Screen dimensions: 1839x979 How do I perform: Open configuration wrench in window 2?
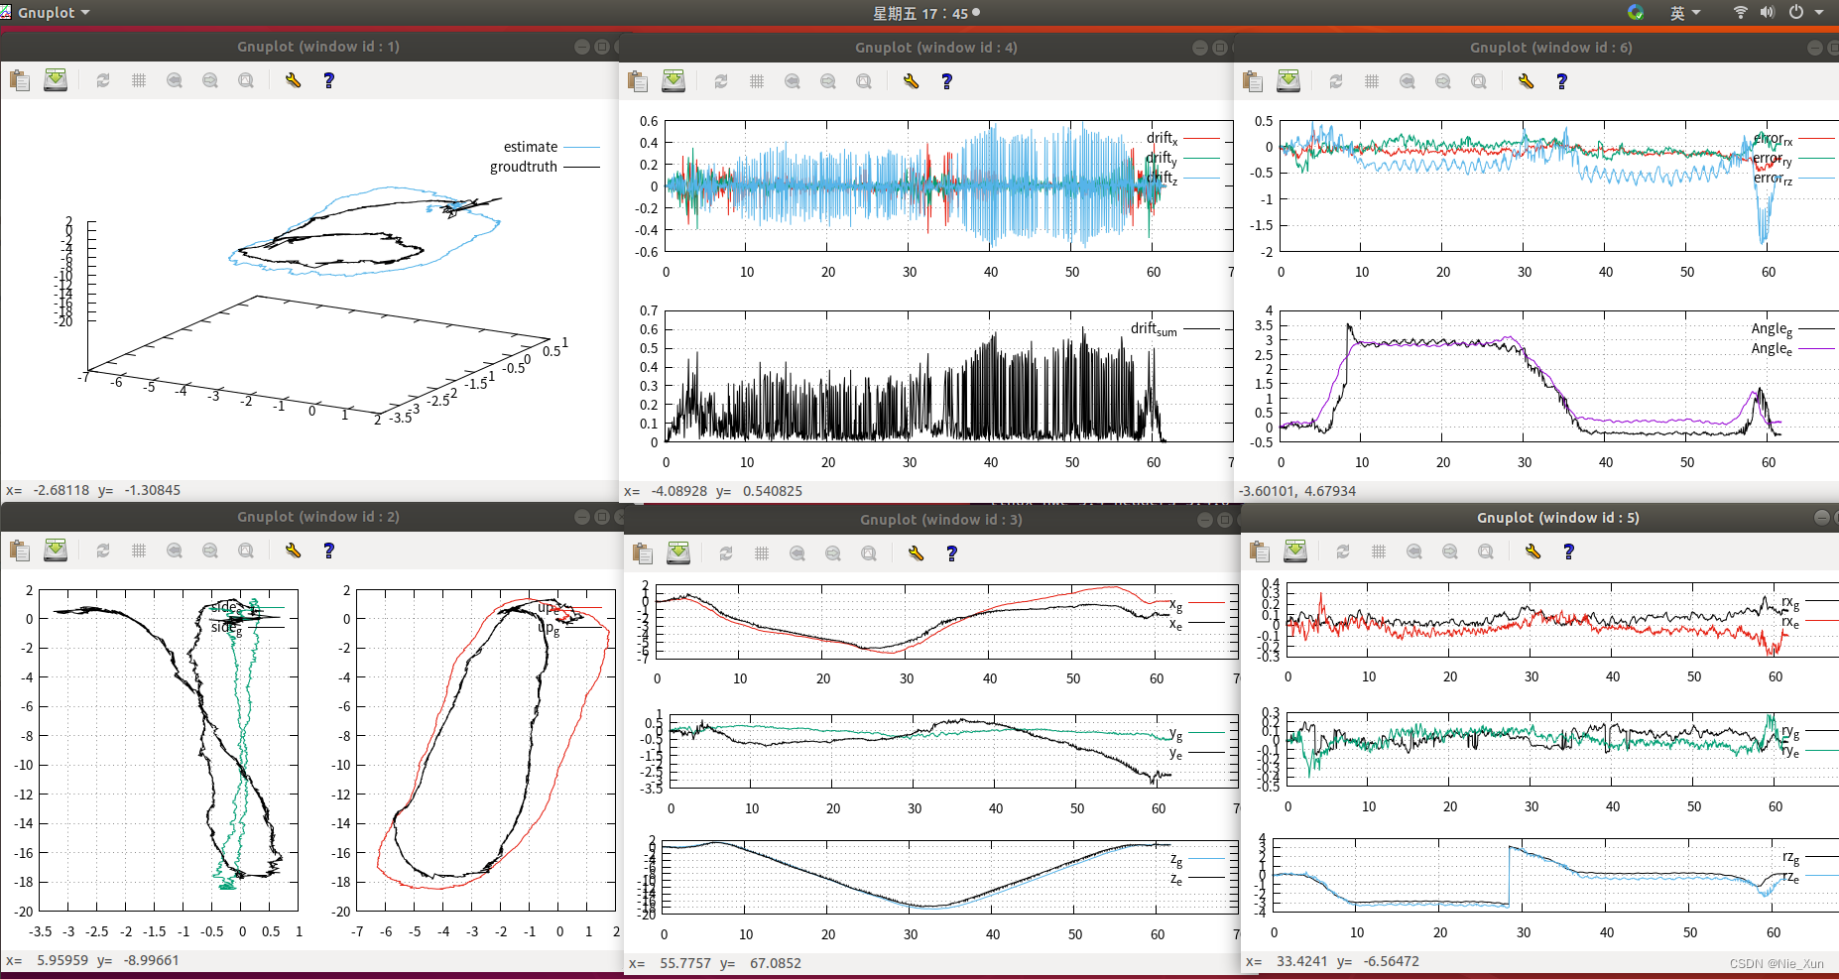pyautogui.click(x=293, y=551)
